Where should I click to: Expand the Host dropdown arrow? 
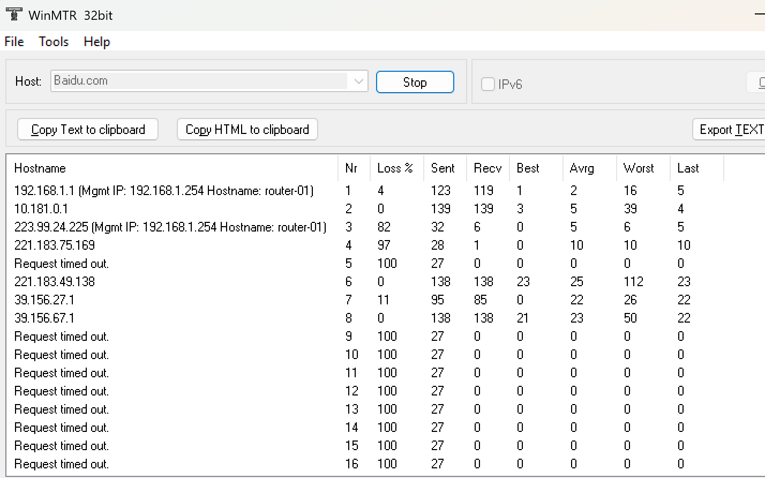pyautogui.click(x=358, y=81)
